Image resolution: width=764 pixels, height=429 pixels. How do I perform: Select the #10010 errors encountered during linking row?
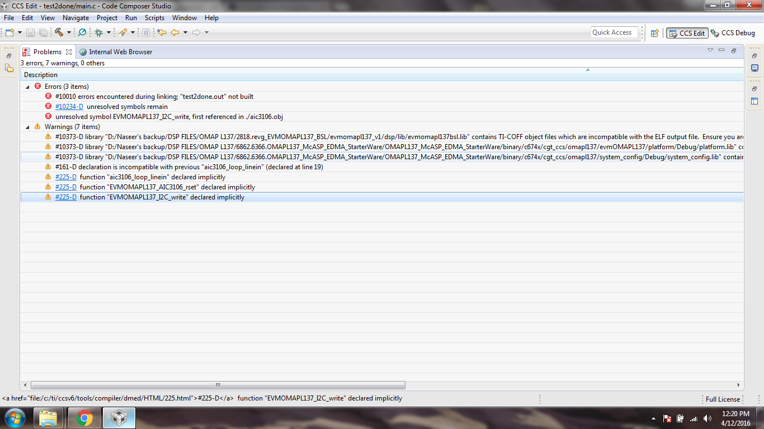tap(382, 97)
